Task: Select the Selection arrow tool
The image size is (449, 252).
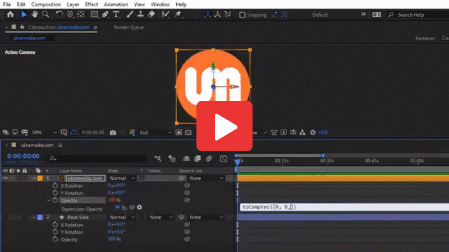Action: coord(24,15)
